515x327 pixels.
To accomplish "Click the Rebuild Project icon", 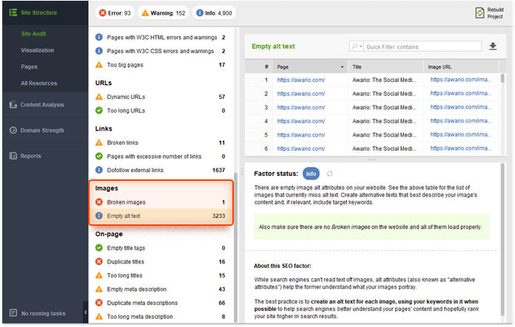I will click(x=479, y=13).
